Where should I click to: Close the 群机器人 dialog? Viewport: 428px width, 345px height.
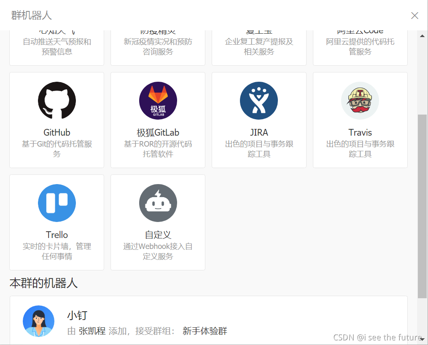click(x=415, y=15)
